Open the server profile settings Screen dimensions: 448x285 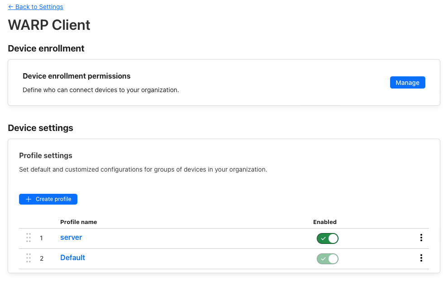[x=71, y=237]
